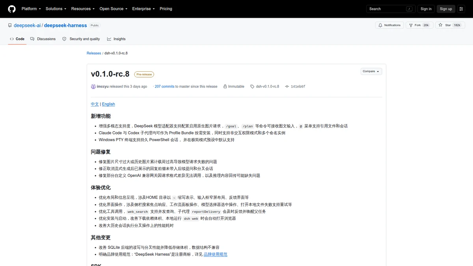Open the deepseek-ai owner link
The image size is (473, 266).
tap(27, 25)
